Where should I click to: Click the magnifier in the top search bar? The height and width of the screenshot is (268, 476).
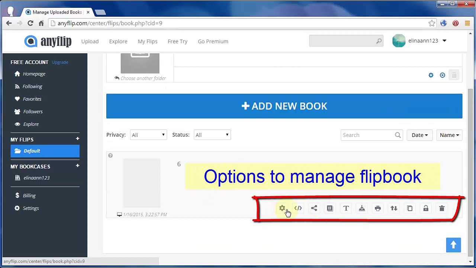(379, 41)
